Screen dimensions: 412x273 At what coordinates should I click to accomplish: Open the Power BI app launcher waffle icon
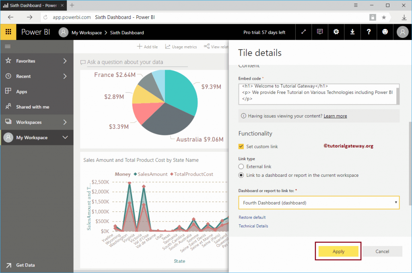click(x=8, y=32)
